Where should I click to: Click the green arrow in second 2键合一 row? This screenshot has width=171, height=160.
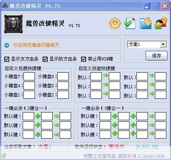(x=56, y=125)
